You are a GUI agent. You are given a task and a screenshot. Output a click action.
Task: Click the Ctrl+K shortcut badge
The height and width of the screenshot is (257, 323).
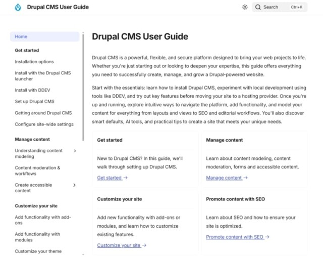pos(297,7)
